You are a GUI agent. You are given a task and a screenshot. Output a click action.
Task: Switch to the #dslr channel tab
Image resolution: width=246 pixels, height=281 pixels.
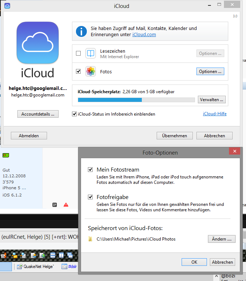(x=69, y=267)
